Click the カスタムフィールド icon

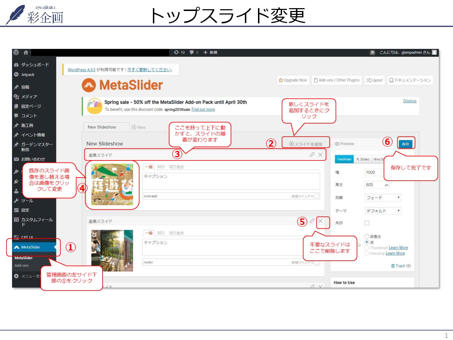[x=16, y=220]
